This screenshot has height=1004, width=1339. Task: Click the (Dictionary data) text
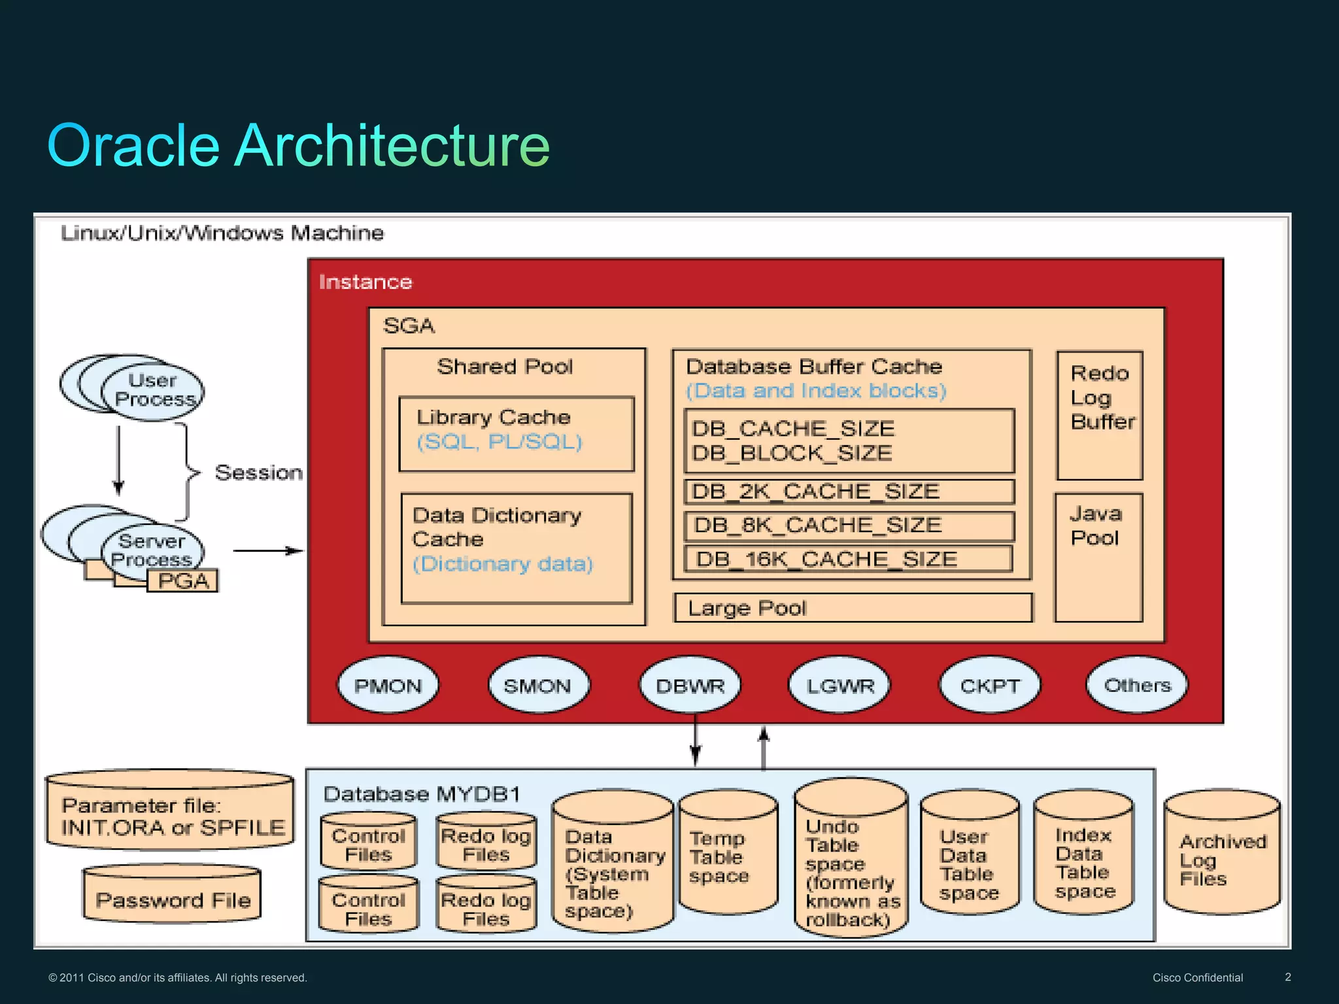503,564
